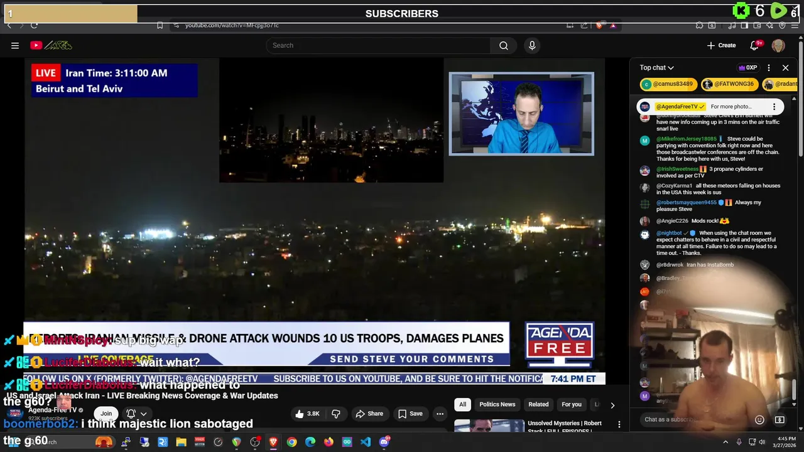
Task: Click the live video player
Action: point(314,220)
